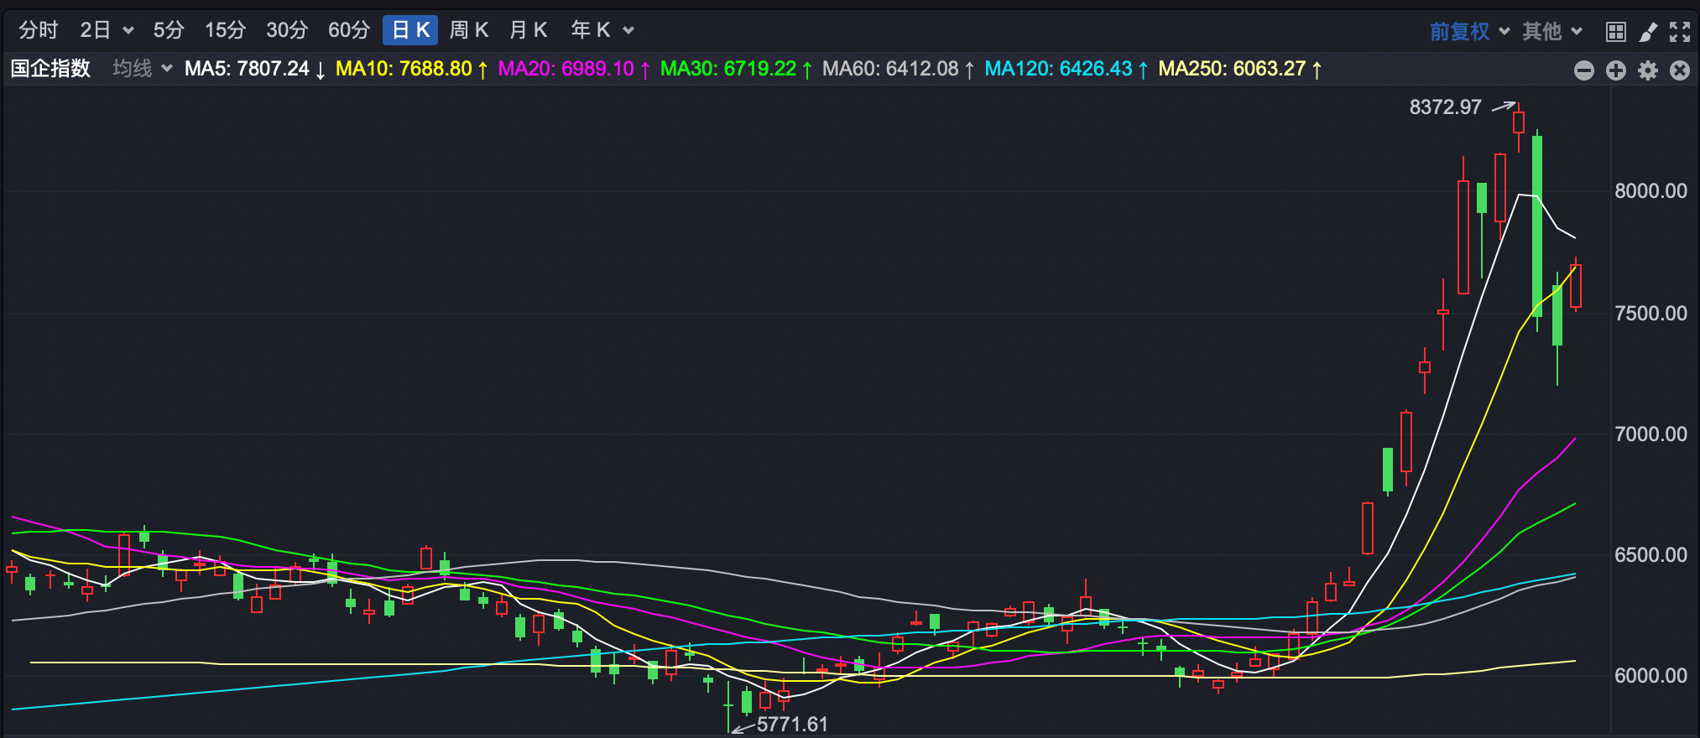Click the MA120: 6426.43 label
The height and width of the screenshot is (738, 1700).
point(1066,69)
